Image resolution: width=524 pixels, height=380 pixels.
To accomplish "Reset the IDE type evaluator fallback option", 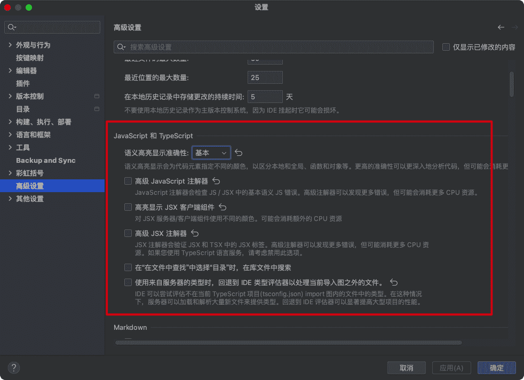I will [x=394, y=282].
